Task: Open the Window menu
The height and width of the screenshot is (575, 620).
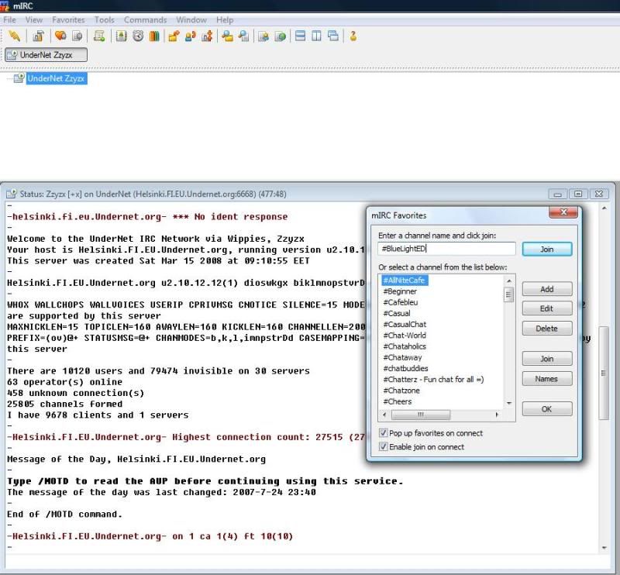Action: click(191, 20)
